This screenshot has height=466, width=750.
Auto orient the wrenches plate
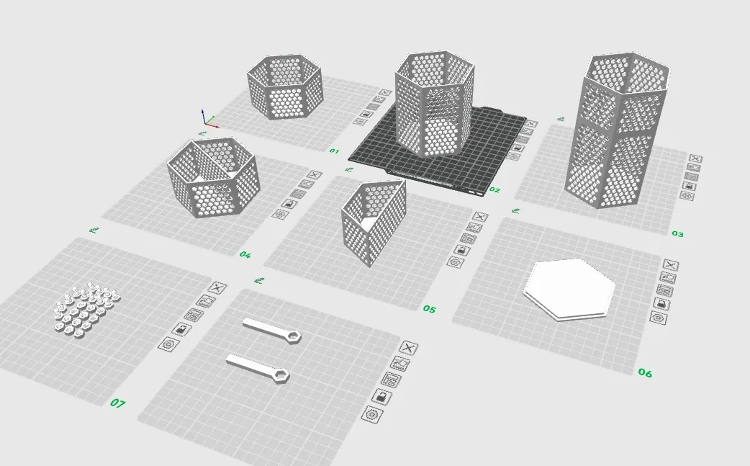click(x=400, y=363)
